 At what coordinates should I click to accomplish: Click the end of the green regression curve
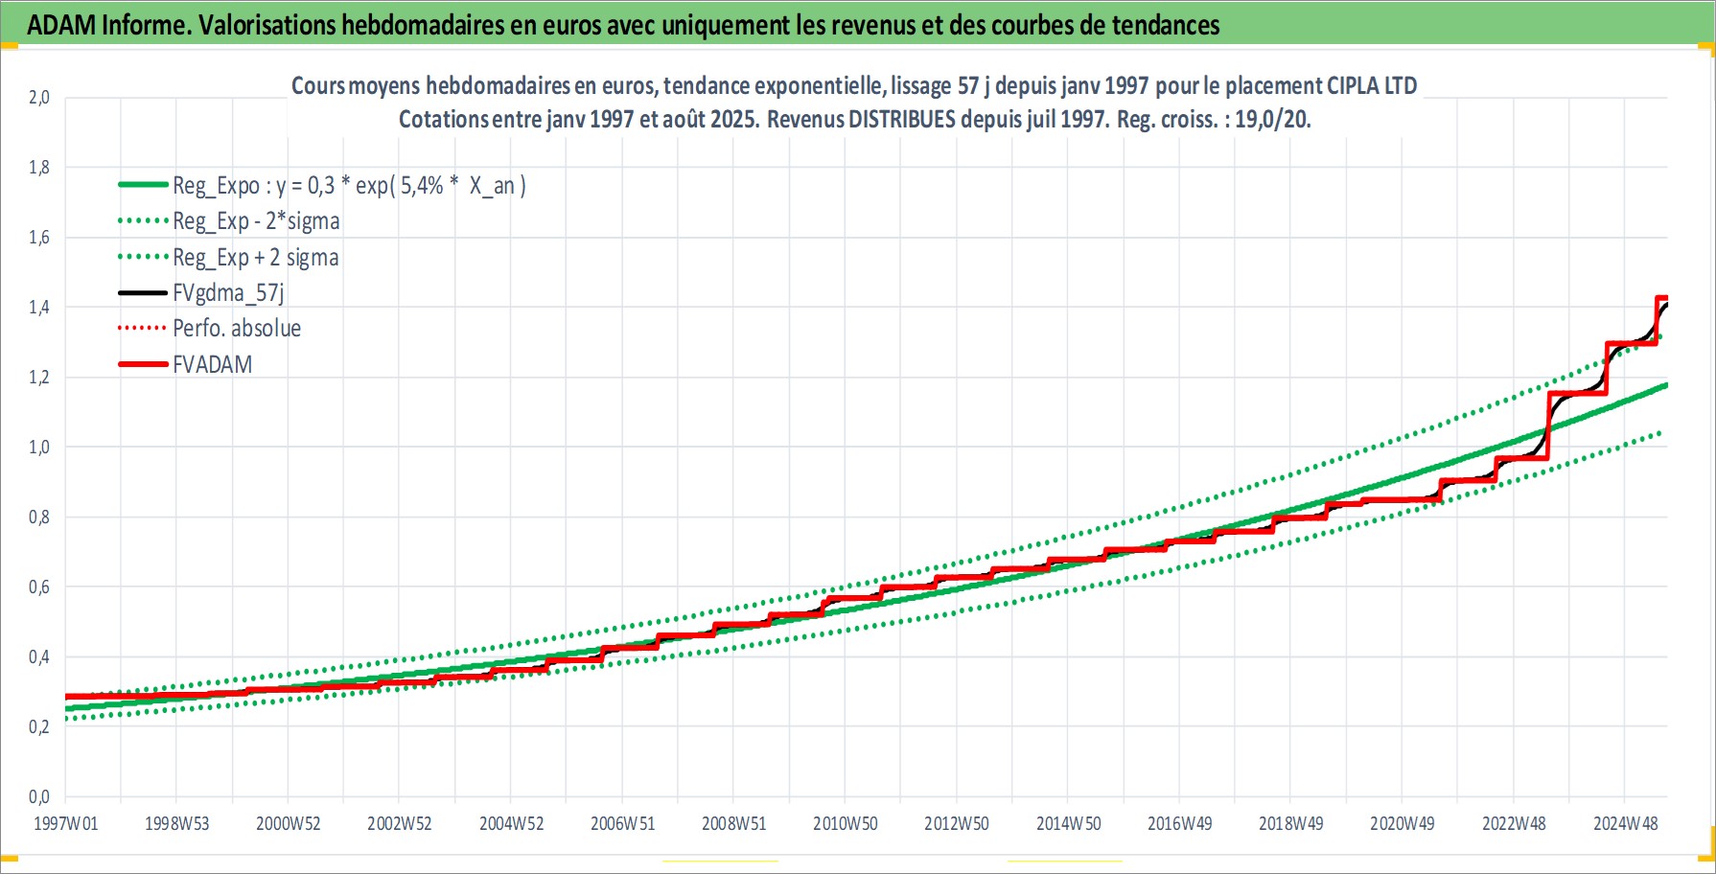point(1665,385)
